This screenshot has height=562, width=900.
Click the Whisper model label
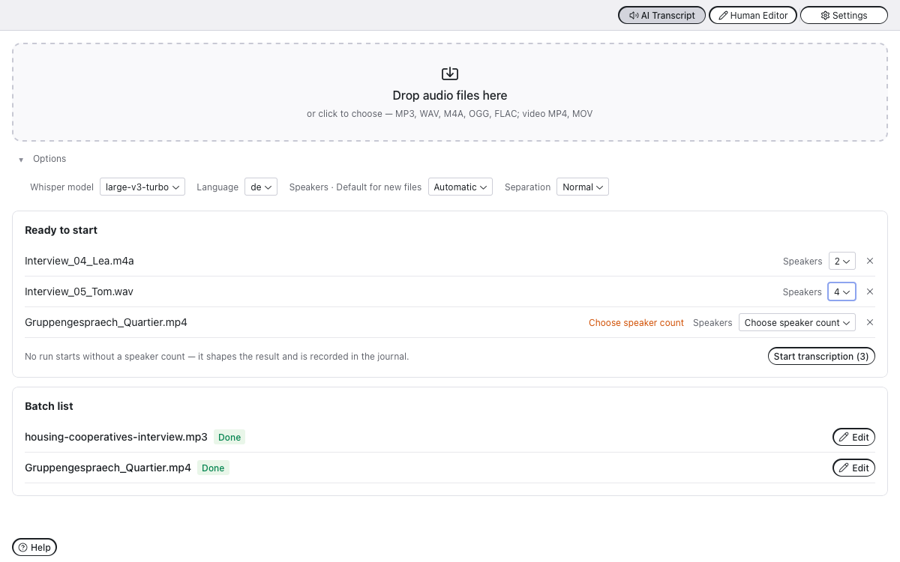click(x=61, y=187)
